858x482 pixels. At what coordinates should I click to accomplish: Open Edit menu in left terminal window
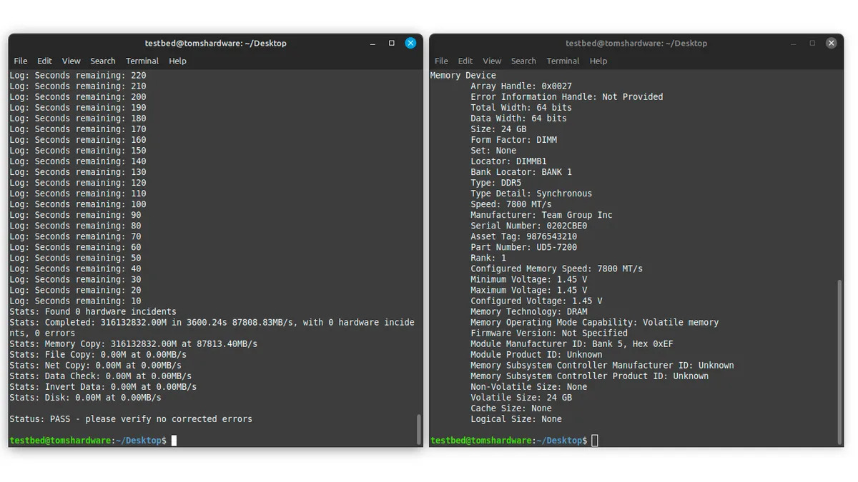[44, 61]
